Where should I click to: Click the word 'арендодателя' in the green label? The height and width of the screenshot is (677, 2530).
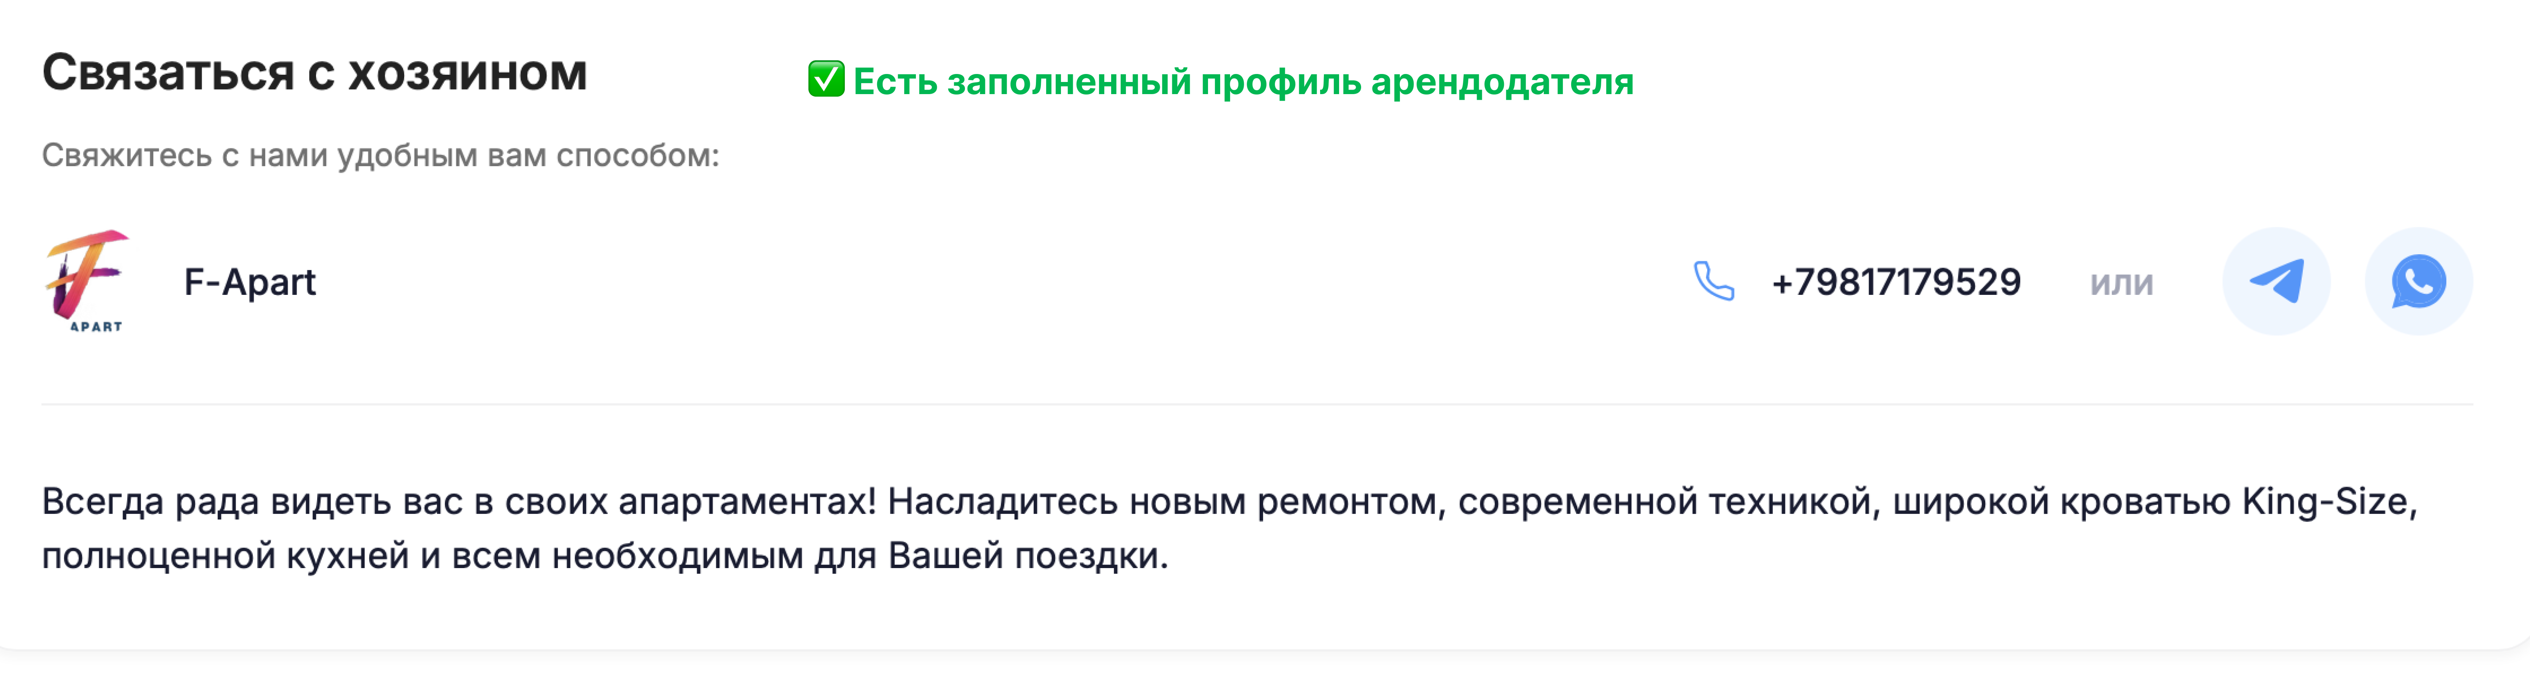pos(1503,82)
